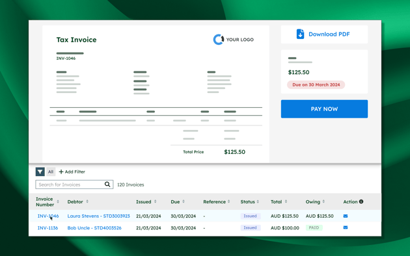Click the PAY NOW button

point(324,109)
